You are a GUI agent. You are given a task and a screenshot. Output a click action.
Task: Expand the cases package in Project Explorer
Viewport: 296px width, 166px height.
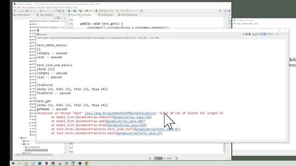click(x=21, y=141)
